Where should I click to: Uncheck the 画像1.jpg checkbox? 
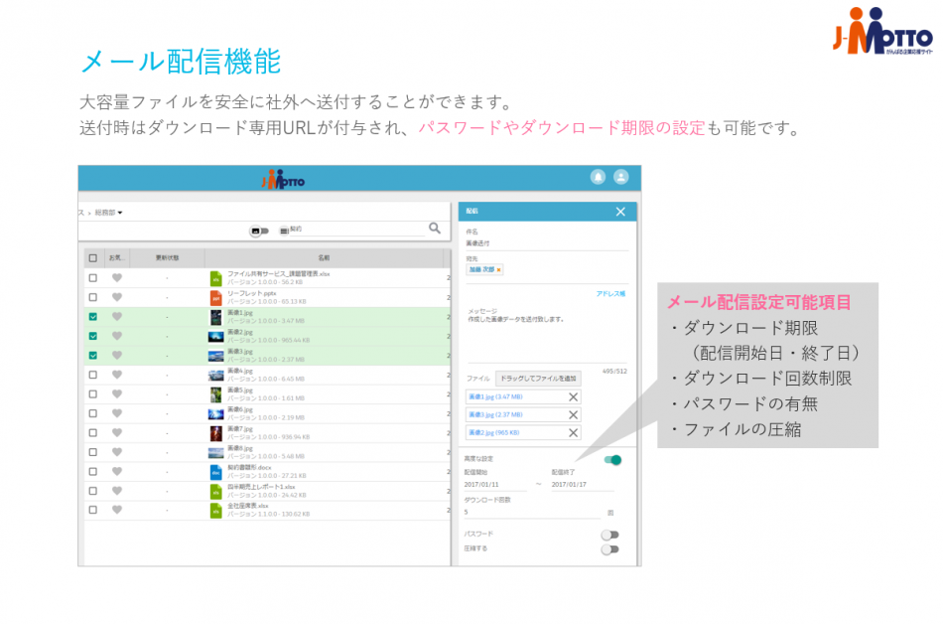click(92, 317)
